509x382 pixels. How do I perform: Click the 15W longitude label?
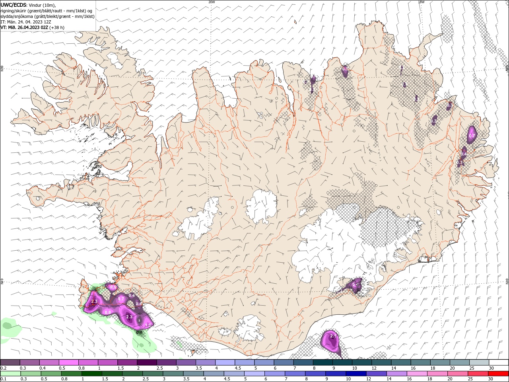tap(421, 2)
